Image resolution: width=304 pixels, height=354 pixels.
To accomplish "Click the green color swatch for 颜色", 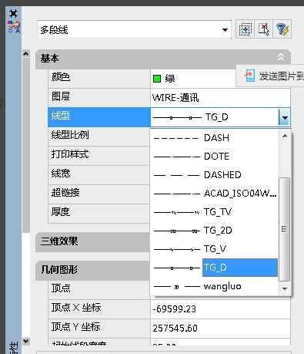I will click(x=157, y=79).
